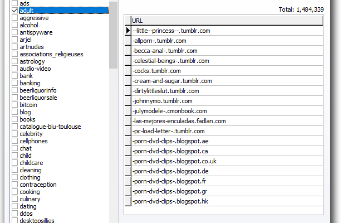Check the child checkbox
This screenshot has width=343, height=223.
[14, 155]
